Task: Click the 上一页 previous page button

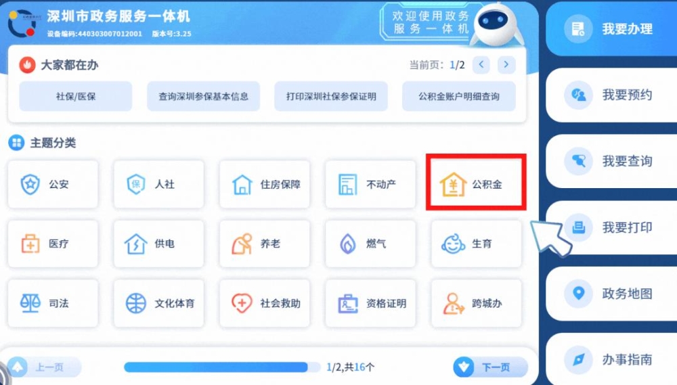Action: coord(44,367)
